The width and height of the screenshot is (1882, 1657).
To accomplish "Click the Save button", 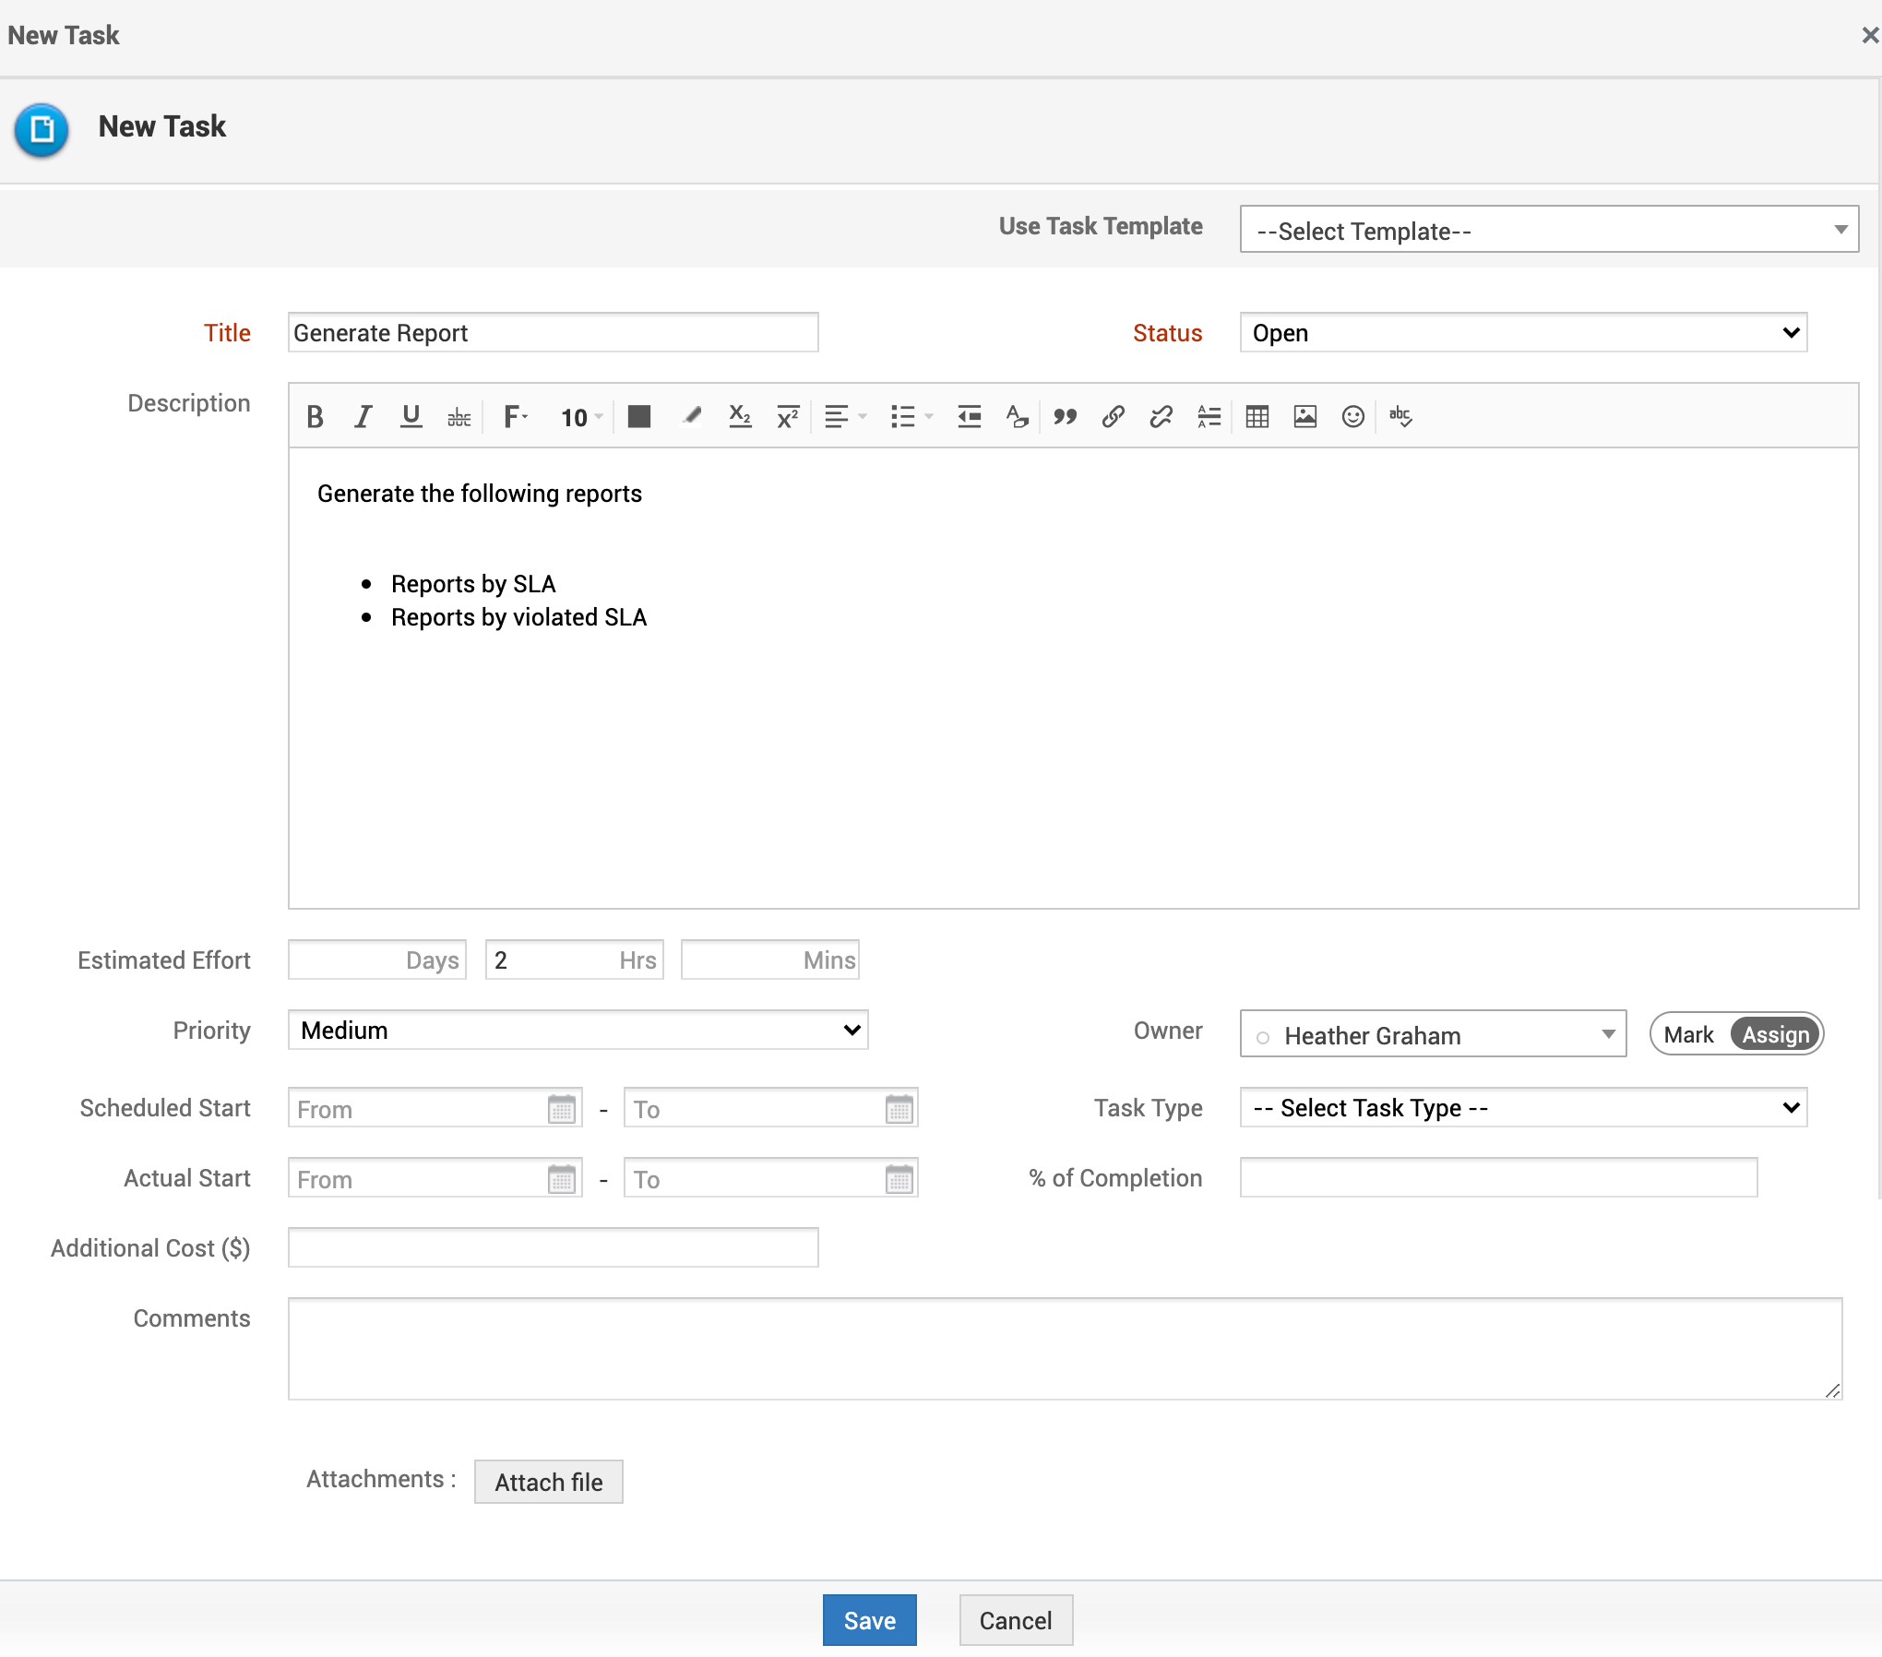I will click(869, 1620).
